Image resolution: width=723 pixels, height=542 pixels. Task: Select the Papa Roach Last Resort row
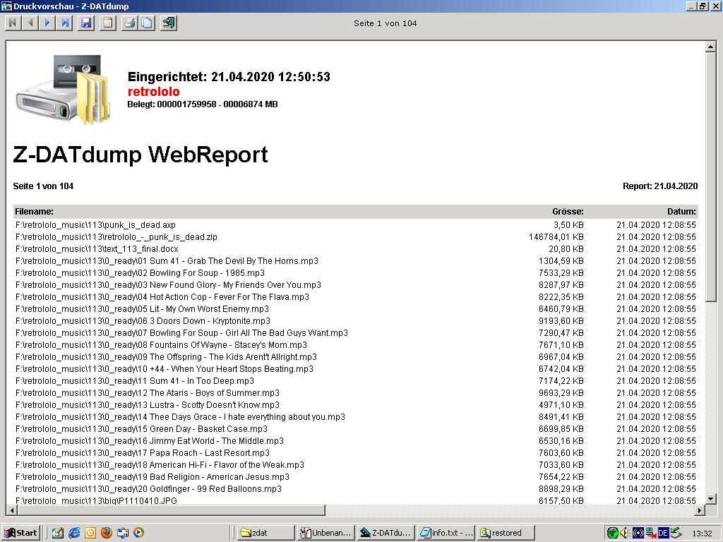click(x=356, y=452)
